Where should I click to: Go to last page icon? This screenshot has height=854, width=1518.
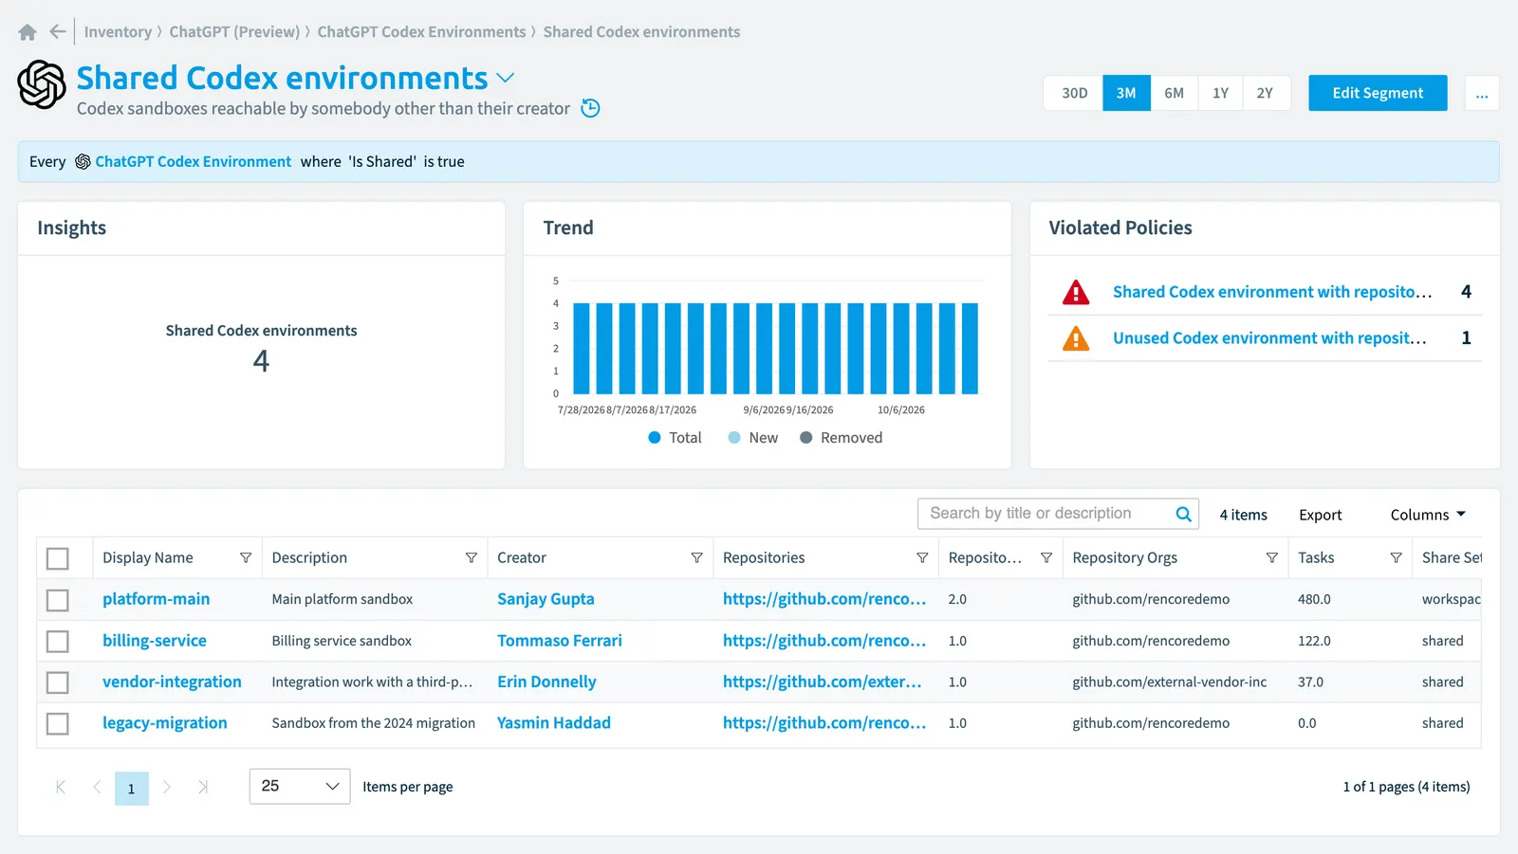[202, 787]
